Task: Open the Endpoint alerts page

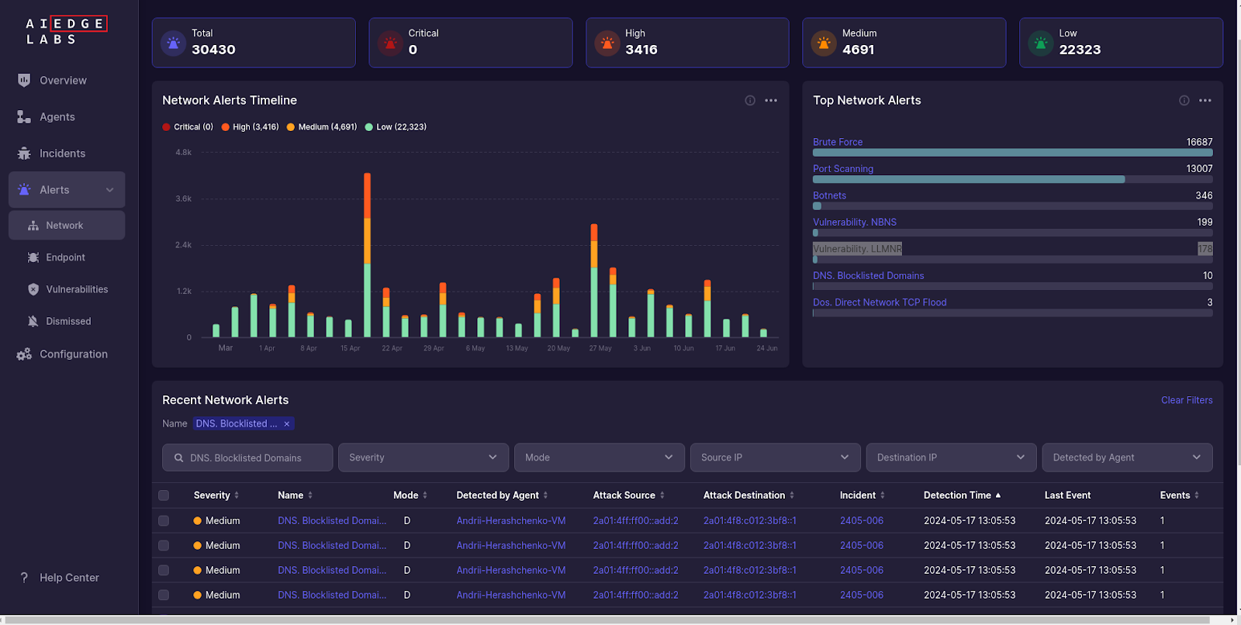Action: click(65, 257)
